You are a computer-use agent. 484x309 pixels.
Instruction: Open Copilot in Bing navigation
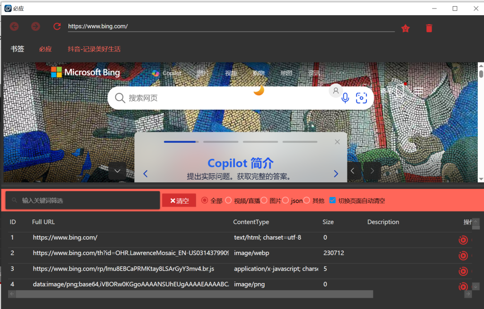tap(167, 73)
